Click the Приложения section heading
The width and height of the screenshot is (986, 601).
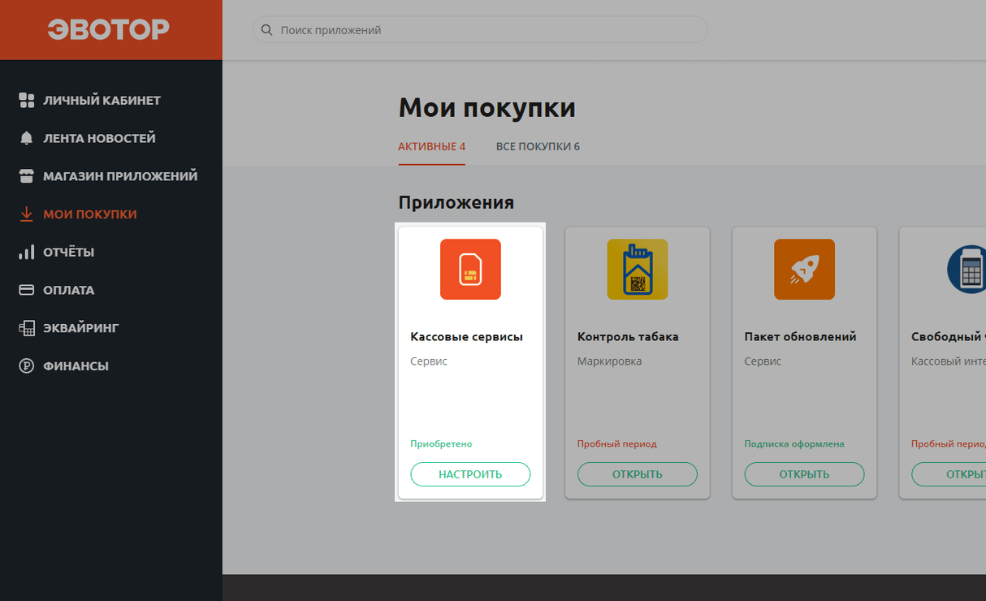pos(456,203)
